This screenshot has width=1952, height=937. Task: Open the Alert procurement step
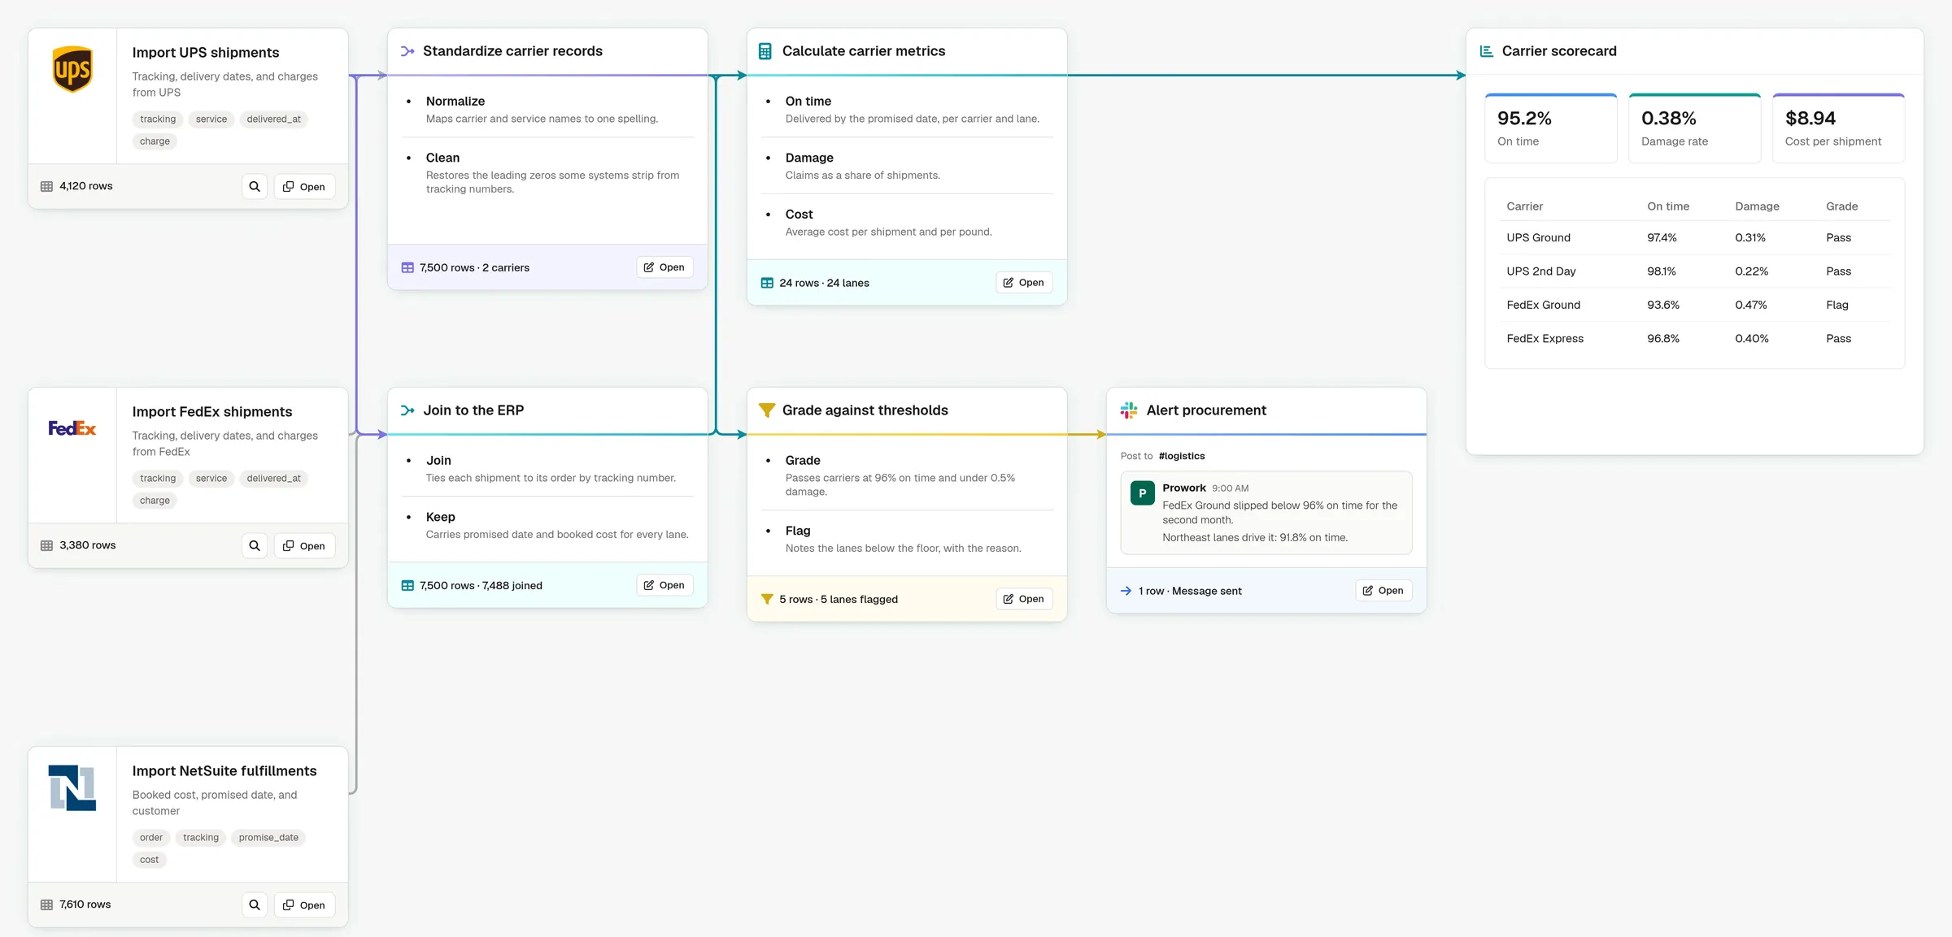click(1383, 591)
